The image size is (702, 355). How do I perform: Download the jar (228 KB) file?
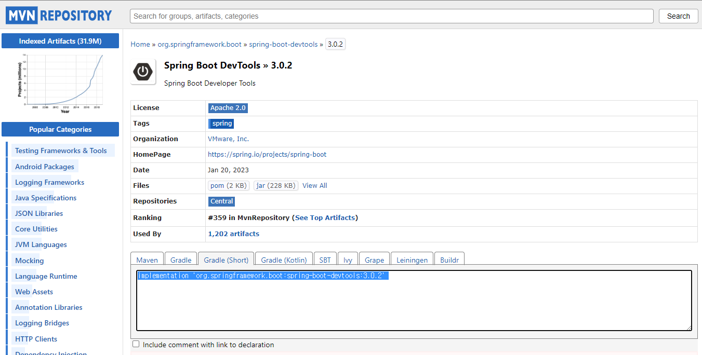[x=276, y=186]
